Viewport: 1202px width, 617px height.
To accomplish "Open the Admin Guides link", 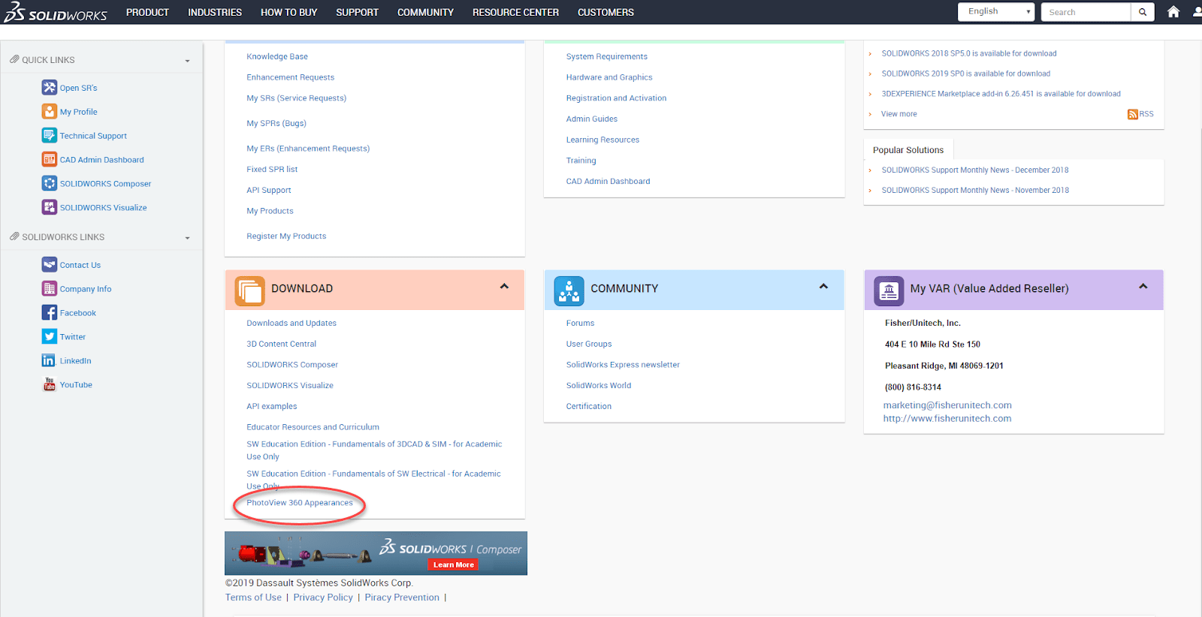I will pyautogui.click(x=592, y=119).
